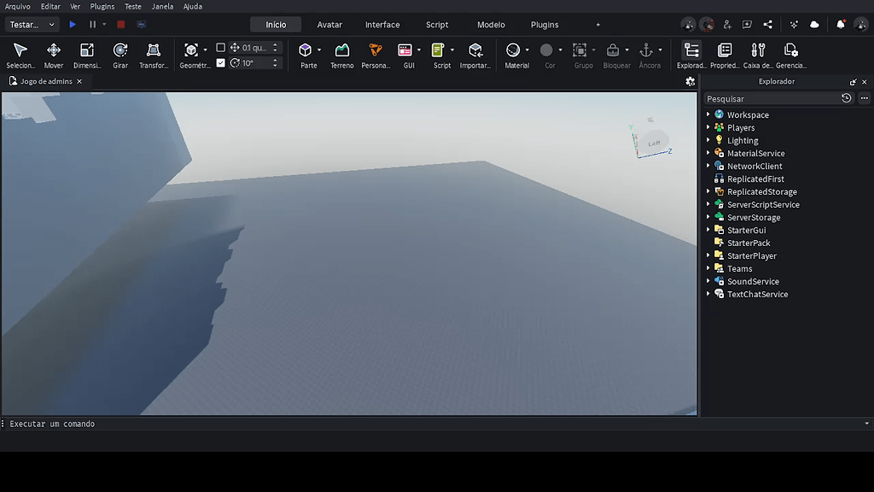Choose the Dimensionar scale tool
This screenshot has width=874, height=492.
(x=87, y=56)
